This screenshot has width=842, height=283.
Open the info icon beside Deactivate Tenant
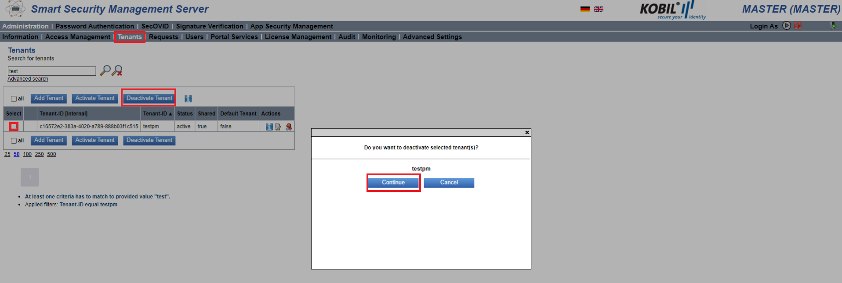click(188, 99)
